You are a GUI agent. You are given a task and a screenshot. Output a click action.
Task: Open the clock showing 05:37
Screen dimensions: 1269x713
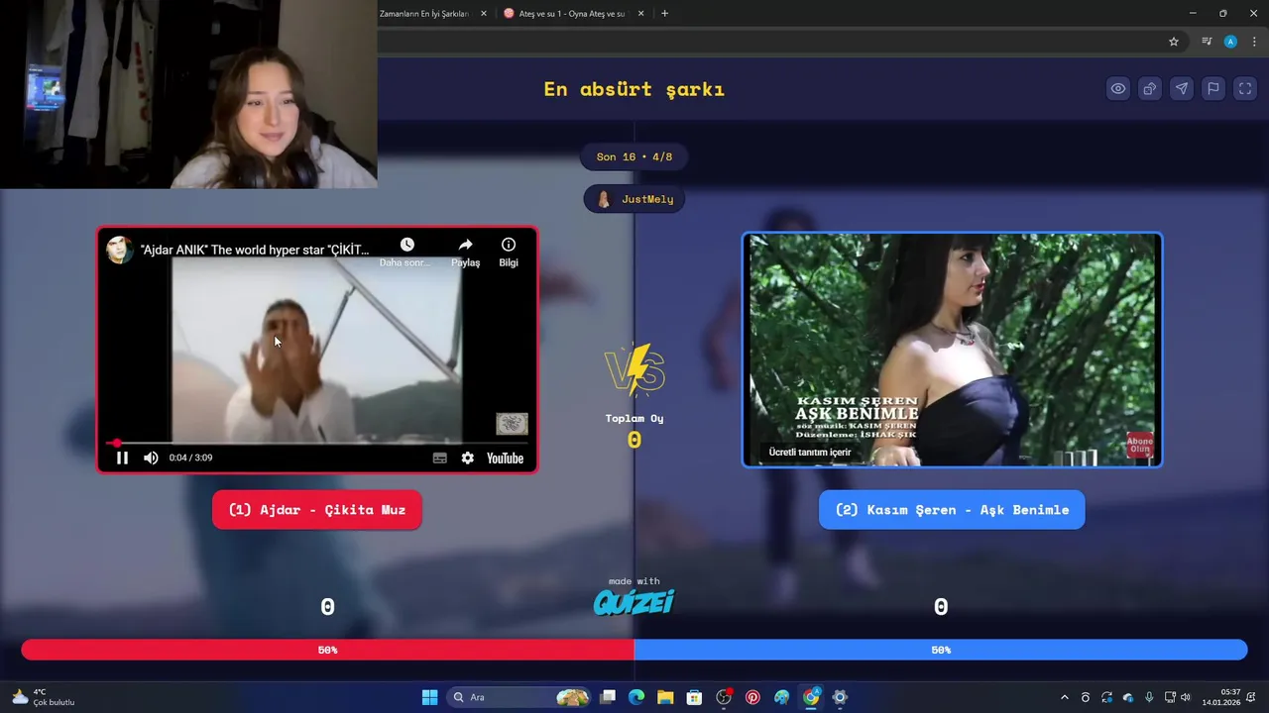[1221, 697]
